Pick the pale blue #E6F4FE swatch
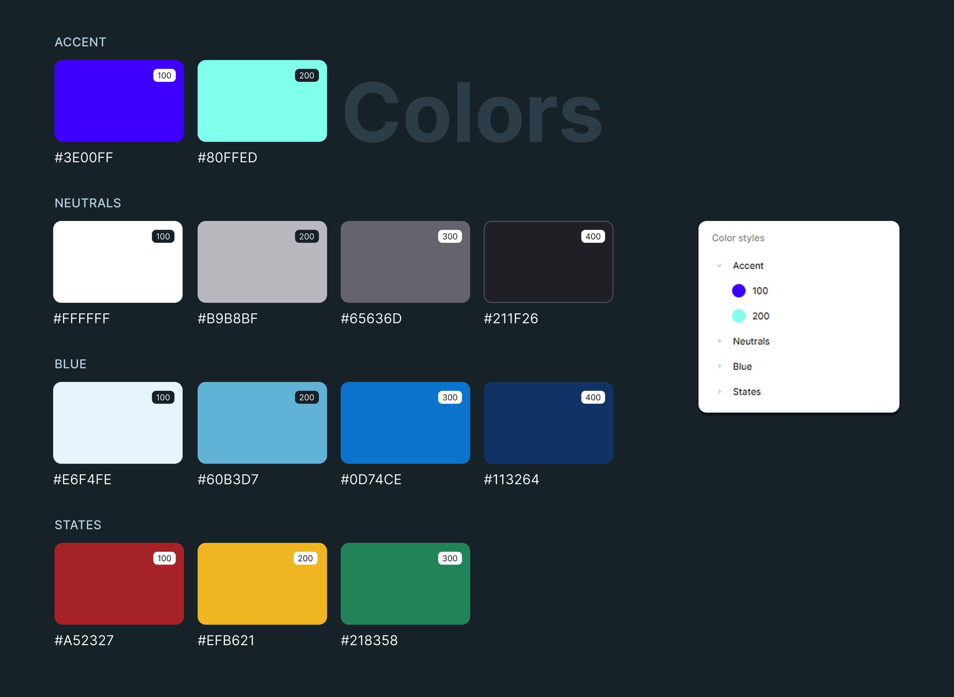Screen dimensions: 954x697 click(x=118, y=423)
